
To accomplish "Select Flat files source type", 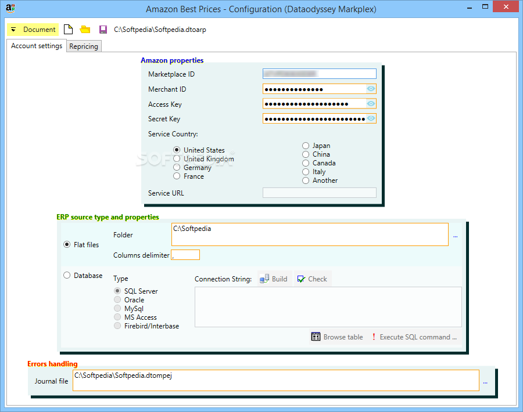I will click(x=81, y=245).
